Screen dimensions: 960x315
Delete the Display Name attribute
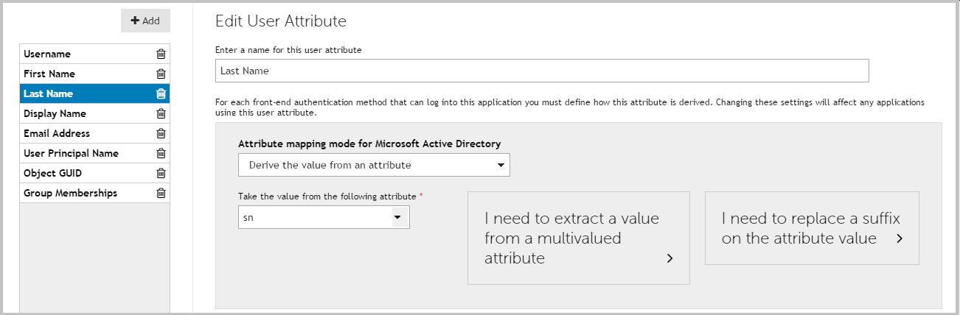point(161,113)
